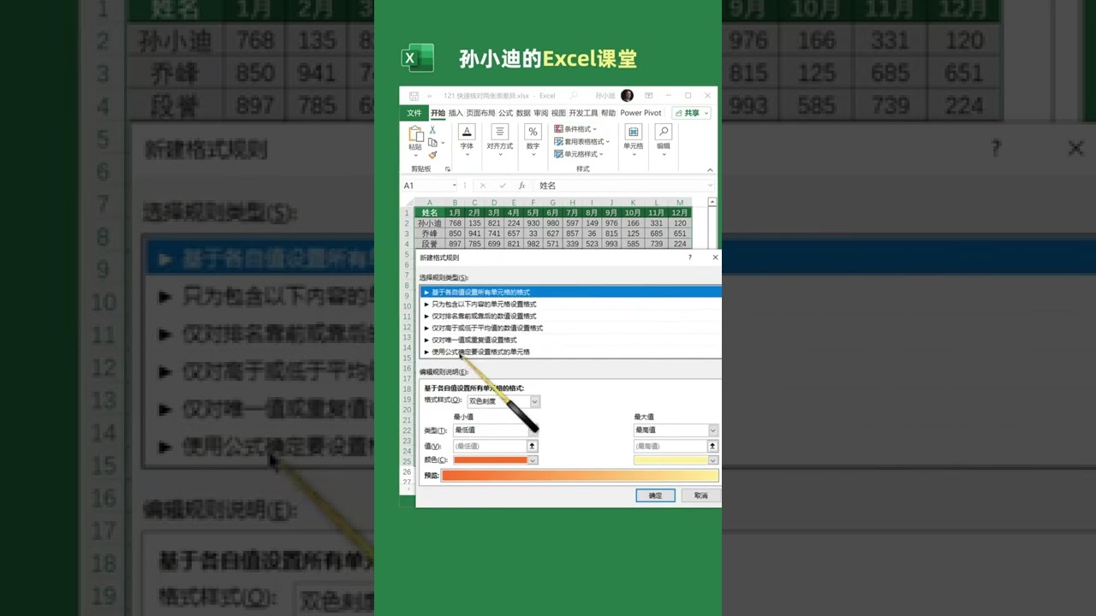The image size is (1096, 616).
Task: Select cell 孙小迪 in column A
Action: pyautogui.click(x=430, y=223)
